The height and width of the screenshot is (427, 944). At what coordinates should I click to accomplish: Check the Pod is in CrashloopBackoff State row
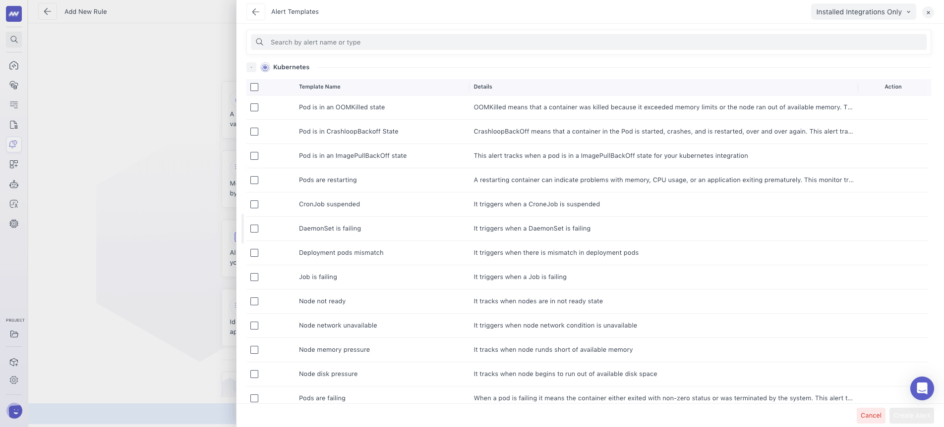[x=254, y=132]
